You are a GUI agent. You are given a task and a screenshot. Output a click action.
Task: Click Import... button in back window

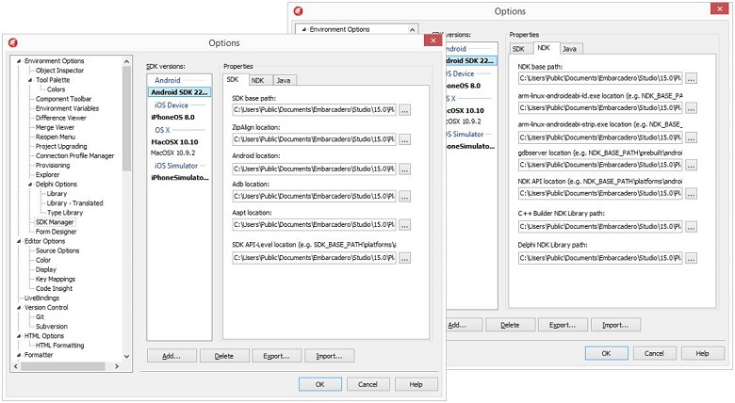pos(615,325)
